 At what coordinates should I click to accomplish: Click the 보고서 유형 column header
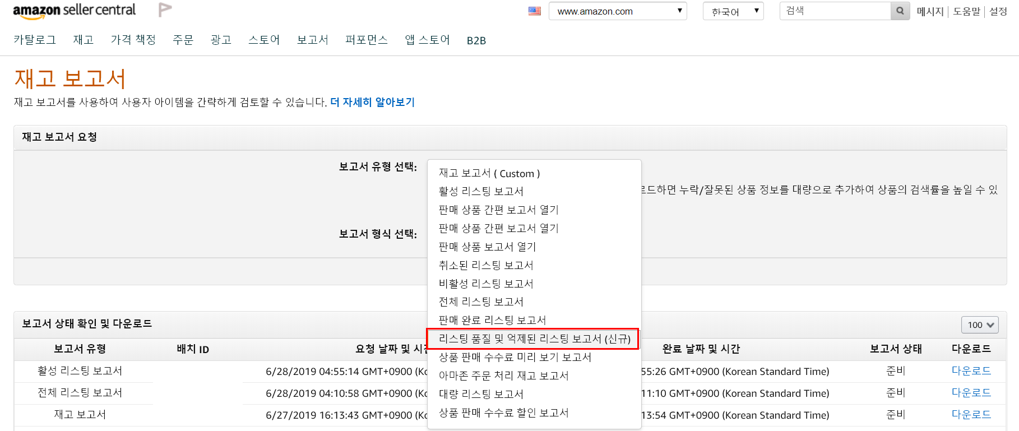click(x=80, y=349)
